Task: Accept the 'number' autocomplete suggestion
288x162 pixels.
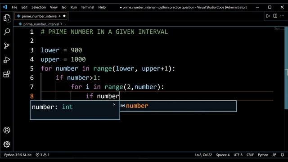Action: (178, 106)
